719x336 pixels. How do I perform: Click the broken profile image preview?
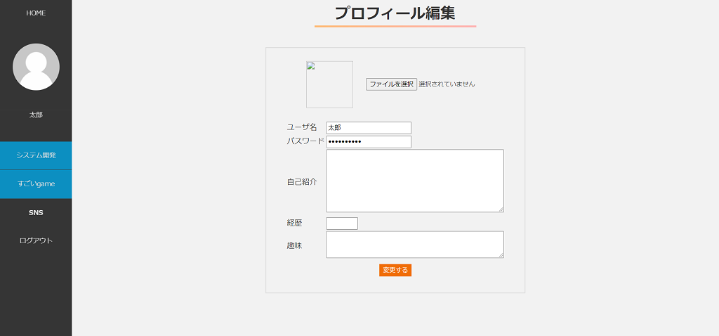pyautogui.click(x=330, y=84)
